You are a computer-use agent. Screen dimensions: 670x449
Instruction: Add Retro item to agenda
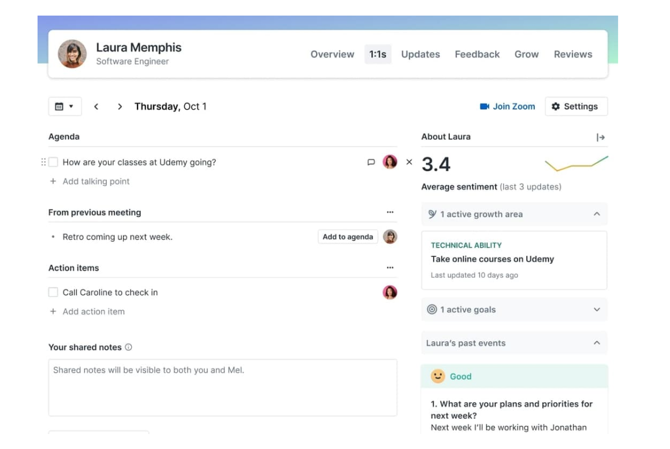[x=348, y=237]
